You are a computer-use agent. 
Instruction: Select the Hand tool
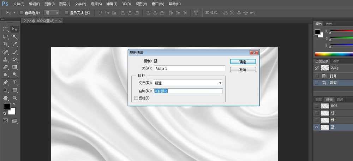pos(6,98)
